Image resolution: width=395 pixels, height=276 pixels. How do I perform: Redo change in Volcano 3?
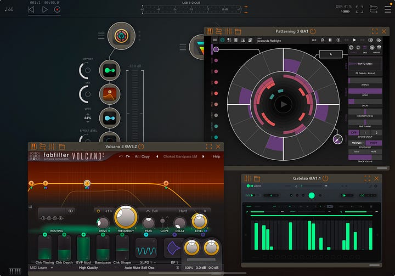pos(128,156)
